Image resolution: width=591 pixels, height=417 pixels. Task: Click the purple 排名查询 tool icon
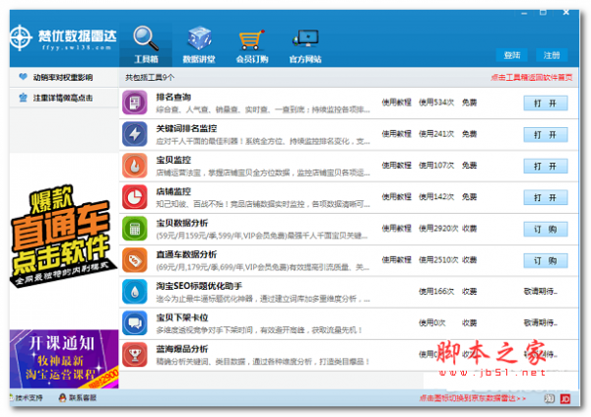135,102
